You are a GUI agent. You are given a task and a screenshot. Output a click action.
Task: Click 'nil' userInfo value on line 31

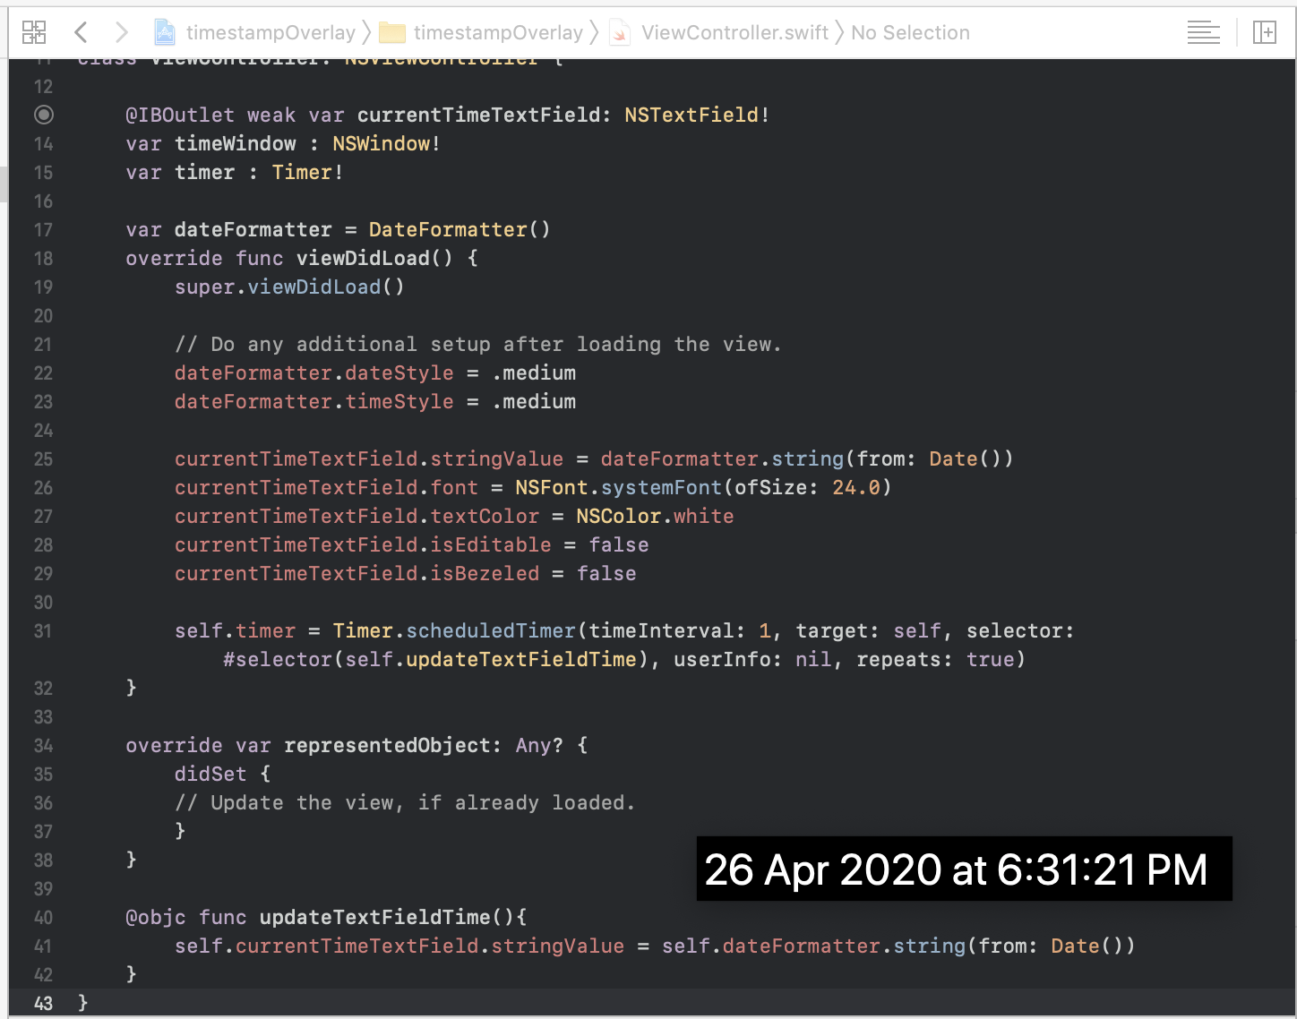pos(813,659)
